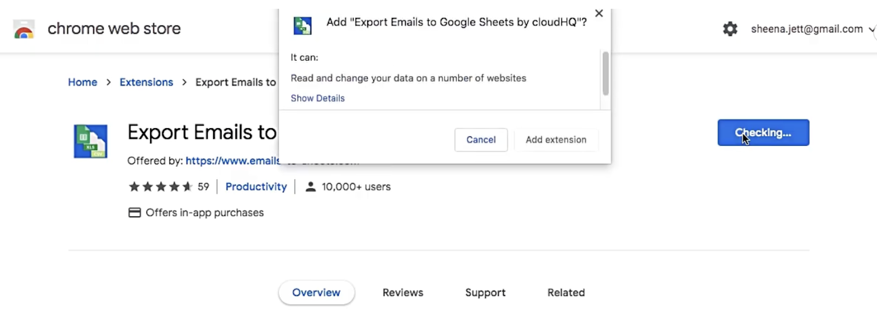Select the Support tab
This screenshot has width=877, height=315.
point(485,293)
